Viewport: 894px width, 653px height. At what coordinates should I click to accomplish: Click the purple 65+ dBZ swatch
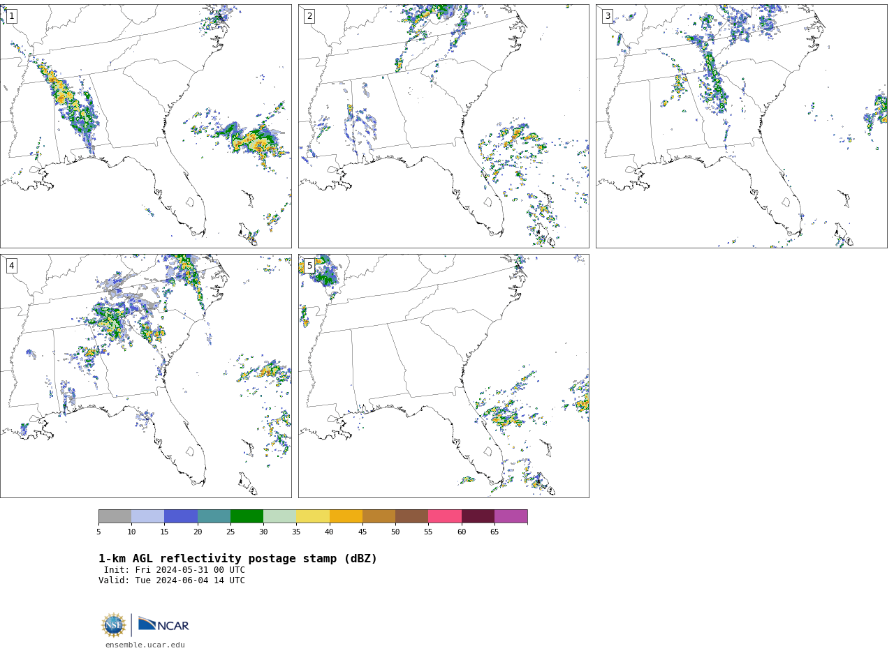511,516
